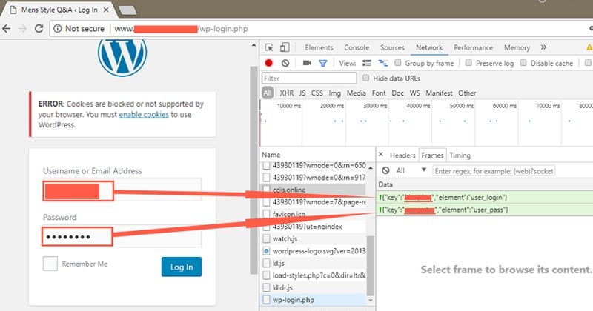Viewport: 593px width, 311px height.
Task: Switch to the Frames tab
Action: 432,155
